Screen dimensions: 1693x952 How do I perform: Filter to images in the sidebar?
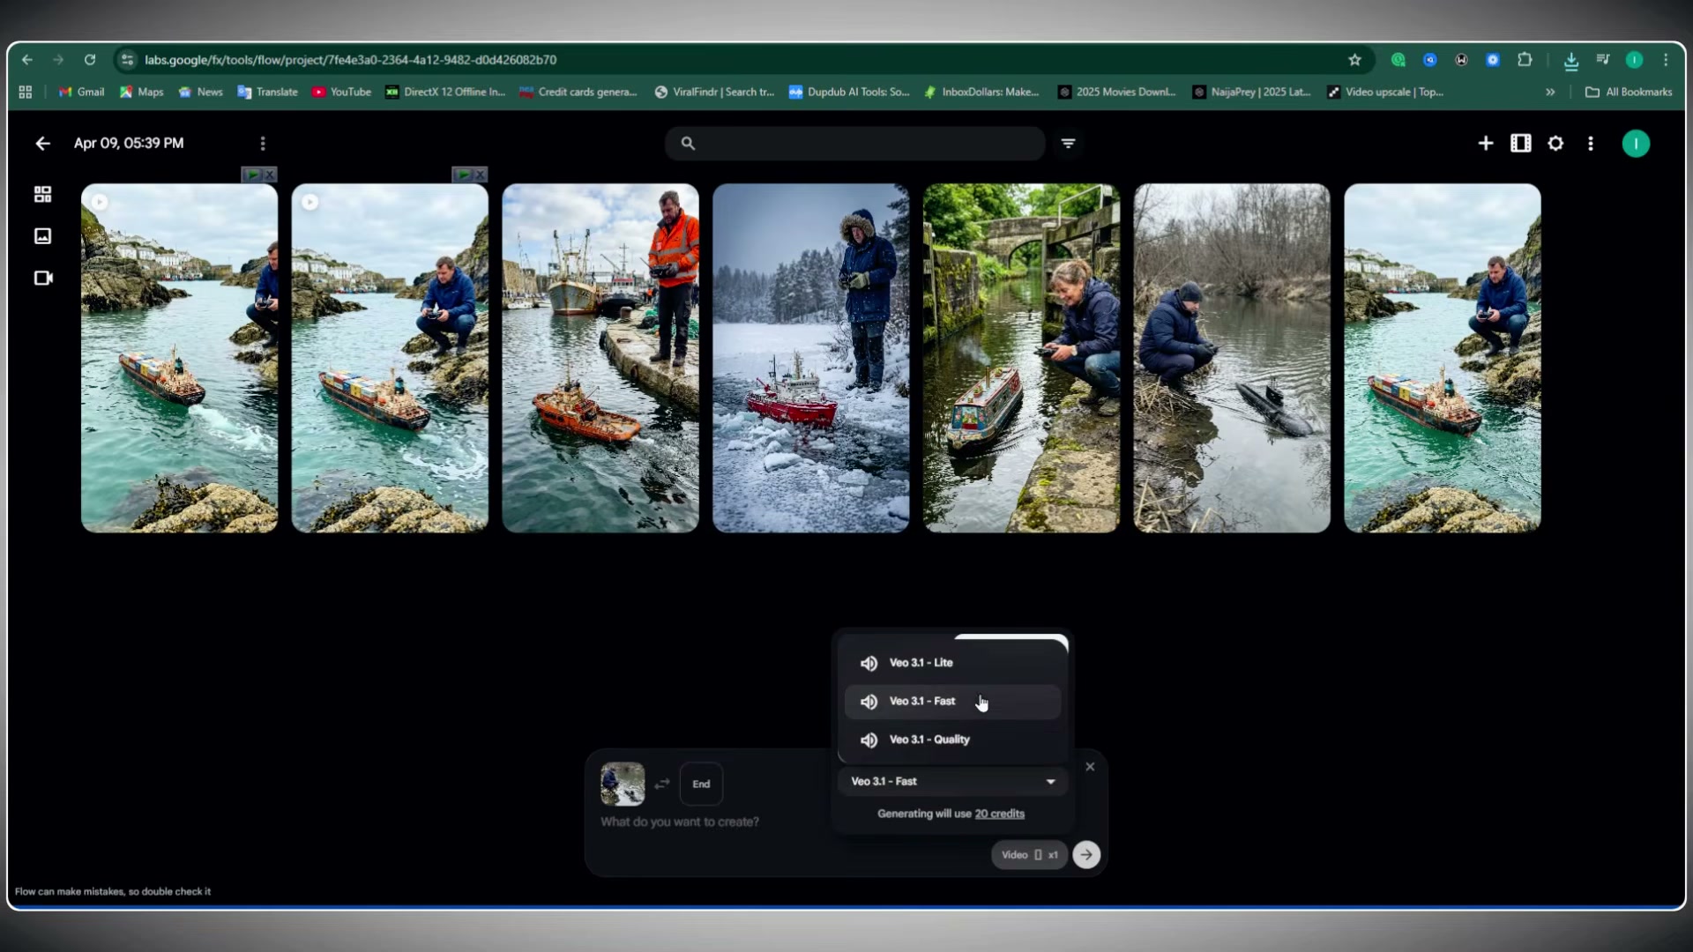pyautogui.click(x=42, y=236)
